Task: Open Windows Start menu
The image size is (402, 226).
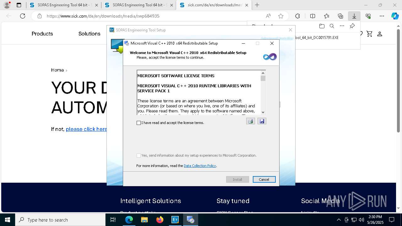Action: coord(8,220)
